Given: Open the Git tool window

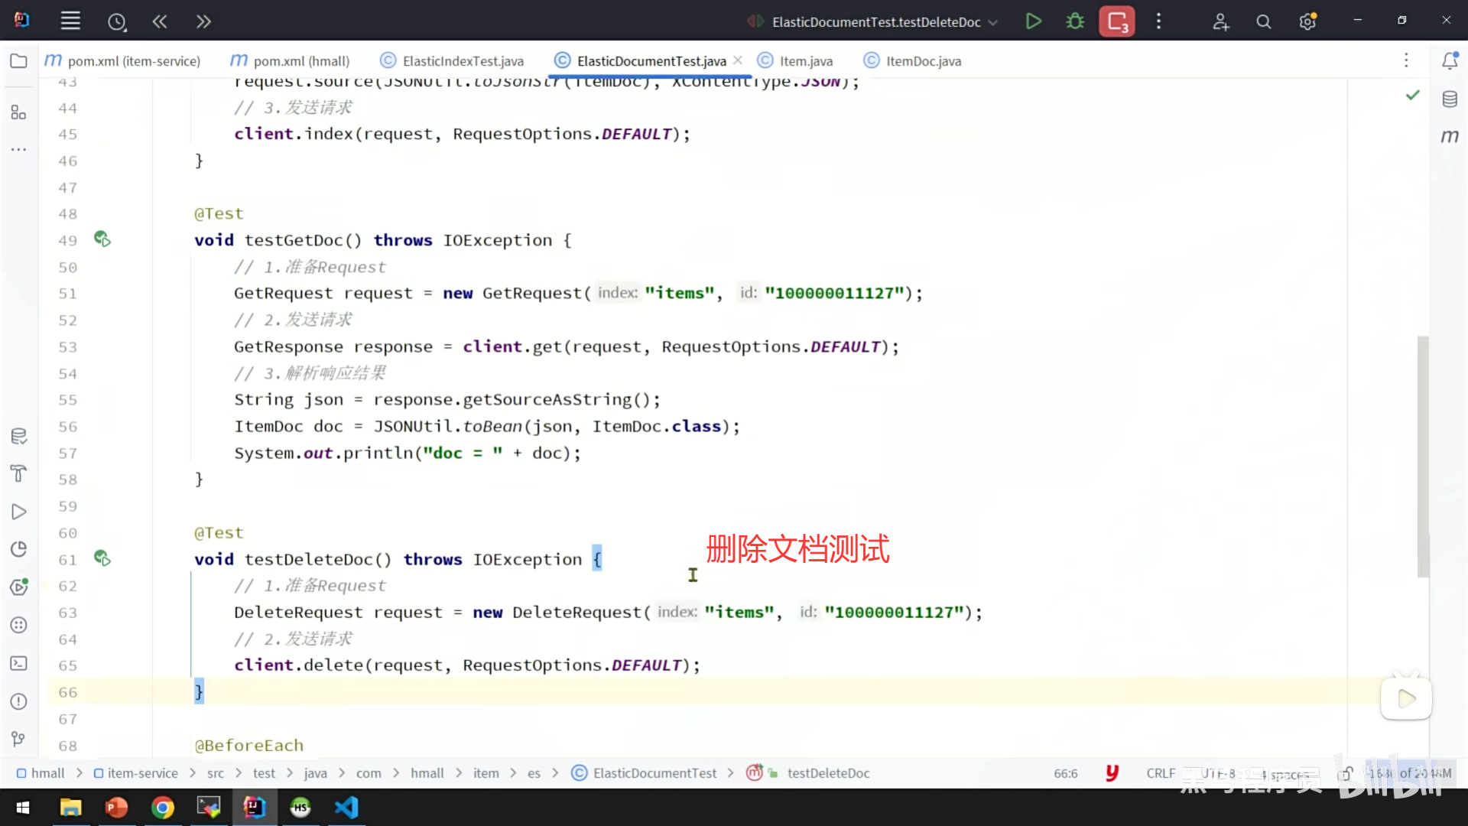Looking at the screenshot, I should (x=19, y=739).
